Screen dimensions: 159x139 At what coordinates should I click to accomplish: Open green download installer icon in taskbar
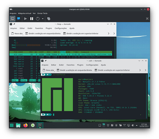point(33,125)
